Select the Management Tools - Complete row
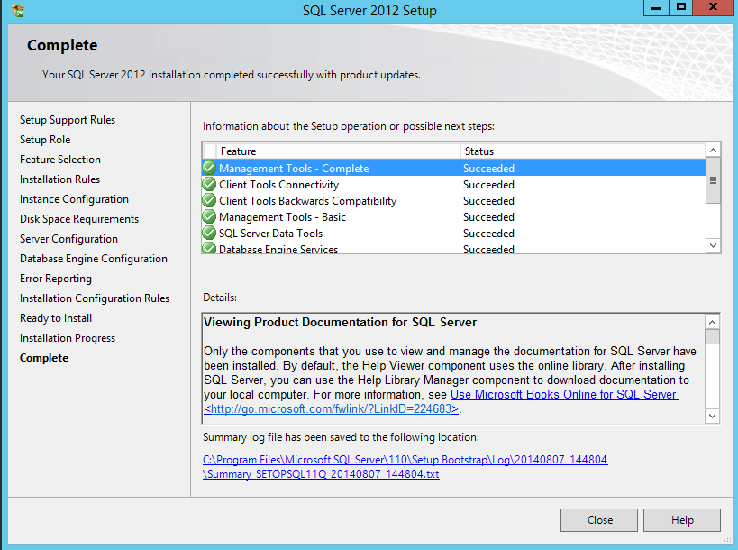The image size is (738, 550). tap(454, 168)
